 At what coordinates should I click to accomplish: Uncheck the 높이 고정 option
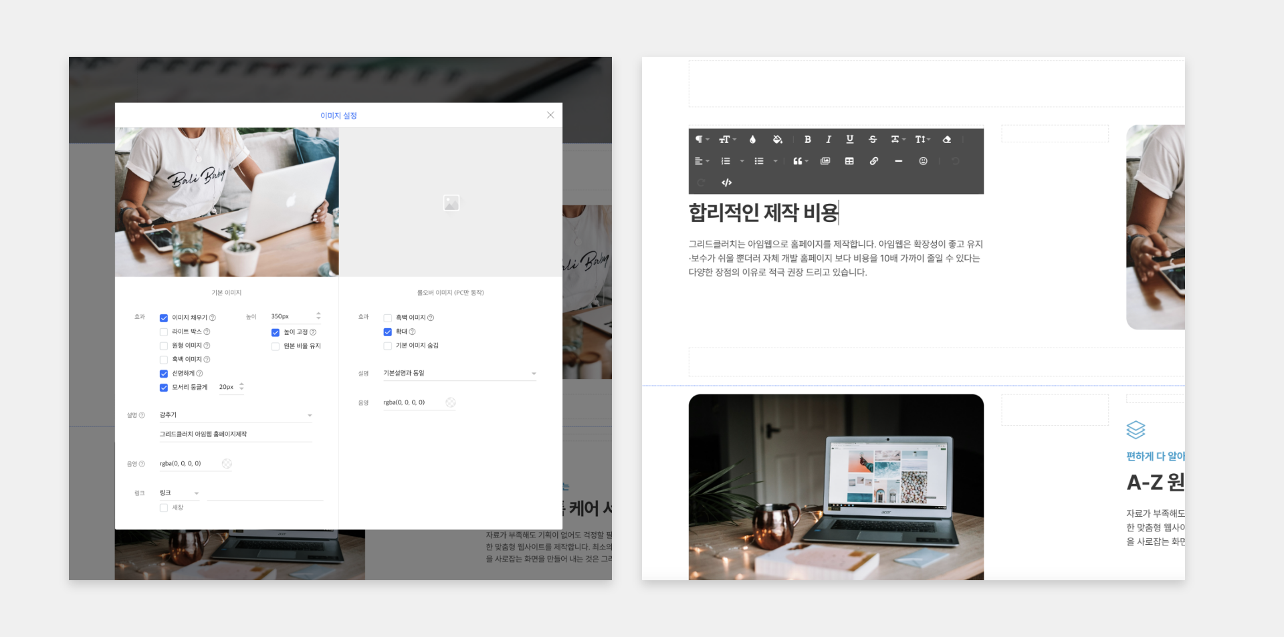click(x=276, y=332)
